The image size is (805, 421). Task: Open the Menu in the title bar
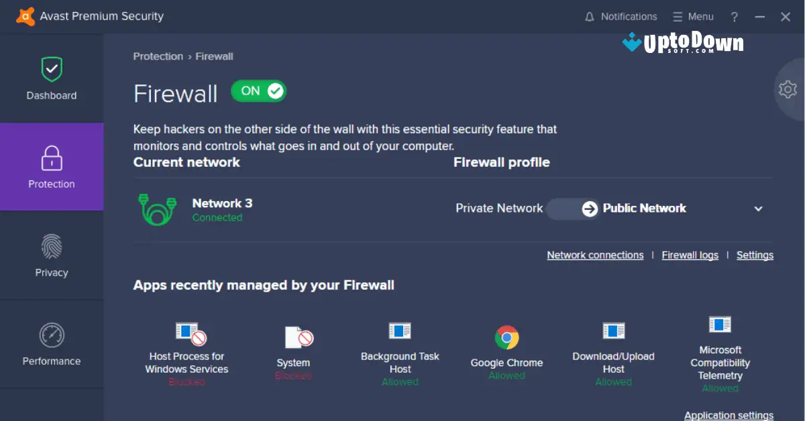pos(693,16)
